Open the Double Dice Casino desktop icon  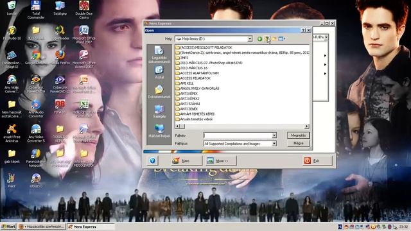(84, 10)
